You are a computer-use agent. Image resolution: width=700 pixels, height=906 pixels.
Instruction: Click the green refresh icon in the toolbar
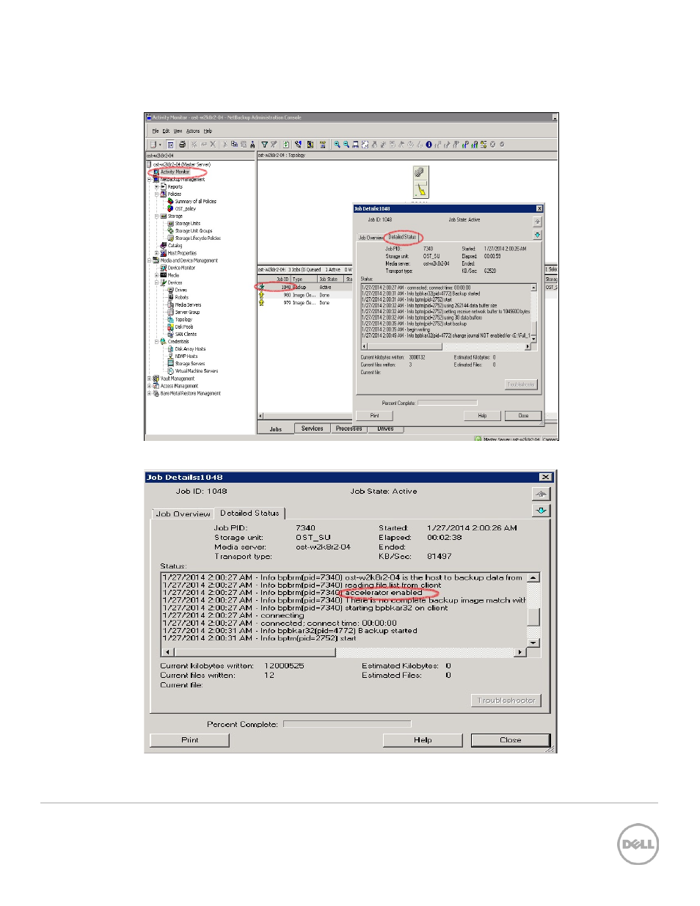(286, 145)
